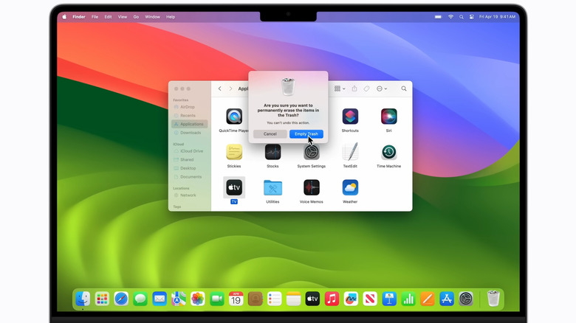Open the Go menu in menu bar

(x=134, y=16)
